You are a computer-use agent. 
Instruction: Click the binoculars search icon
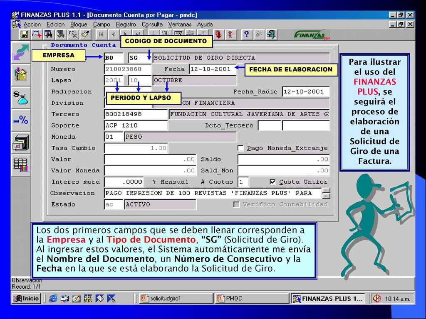[49, 34]
